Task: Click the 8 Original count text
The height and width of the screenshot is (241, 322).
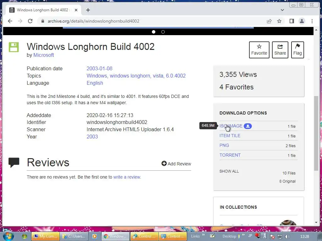Action: click(x=287, y=181)
